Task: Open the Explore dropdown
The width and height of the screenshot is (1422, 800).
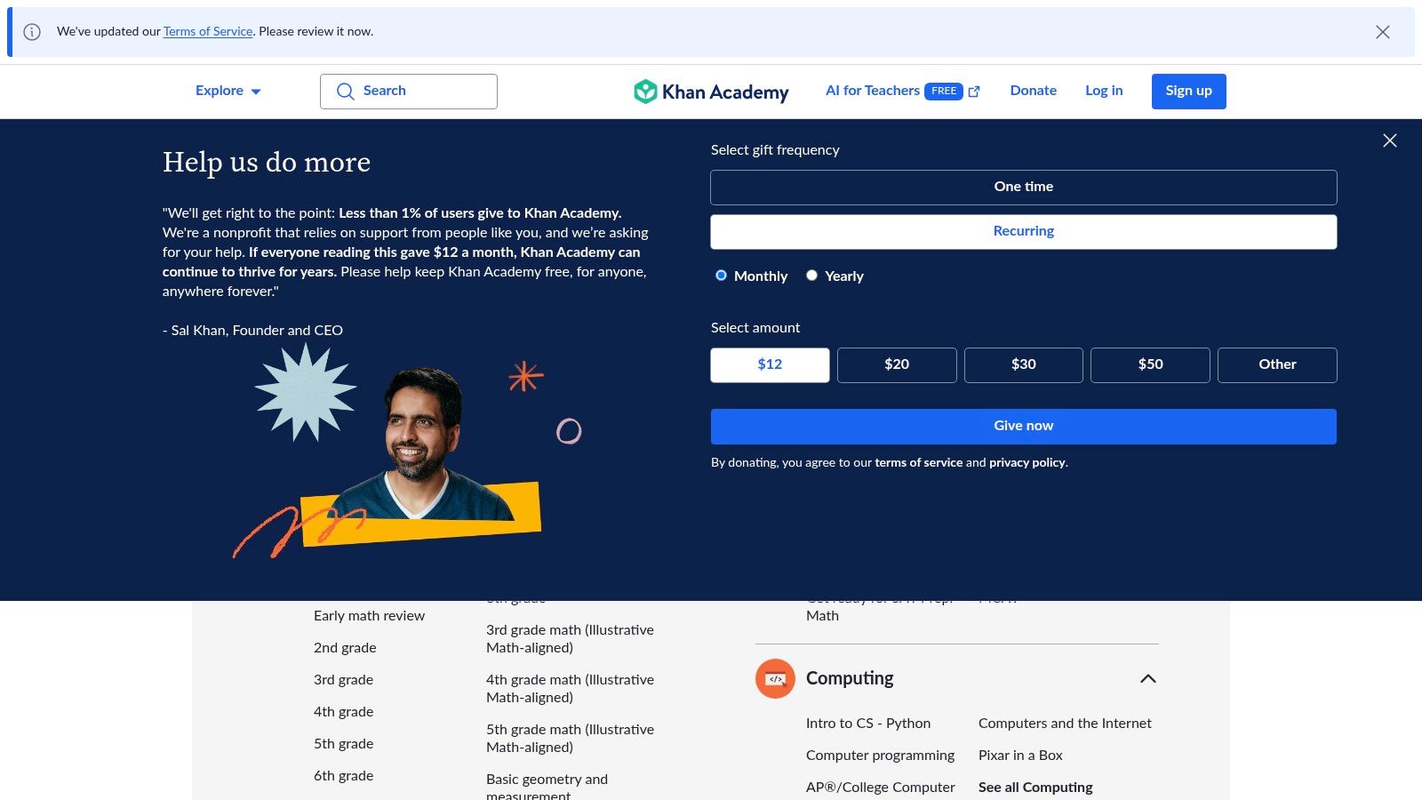Action: (x=228, y=91)
